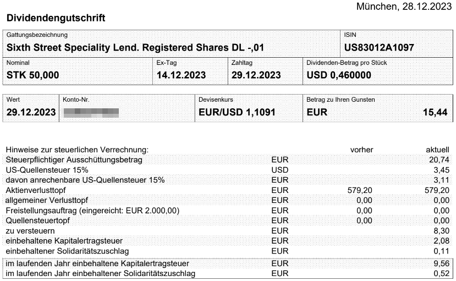
Task: Select the München, 28.12.2023 date line
Action: point(404,7)
